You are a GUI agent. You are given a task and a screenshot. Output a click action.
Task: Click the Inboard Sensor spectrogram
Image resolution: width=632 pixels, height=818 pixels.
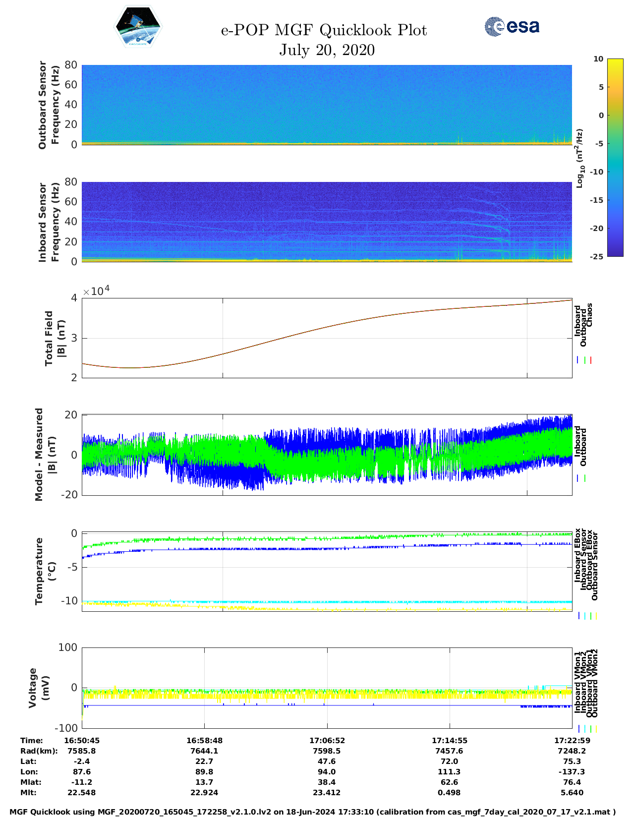pos(327,222)
